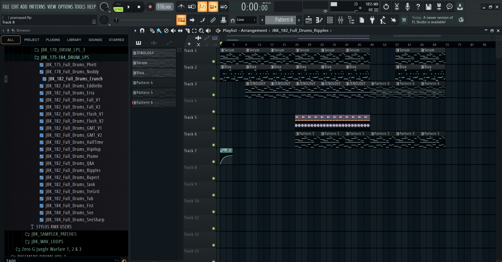502x262 pixels.
Task: Select the Draw pencil tool in Playlist
Action: 152,31
